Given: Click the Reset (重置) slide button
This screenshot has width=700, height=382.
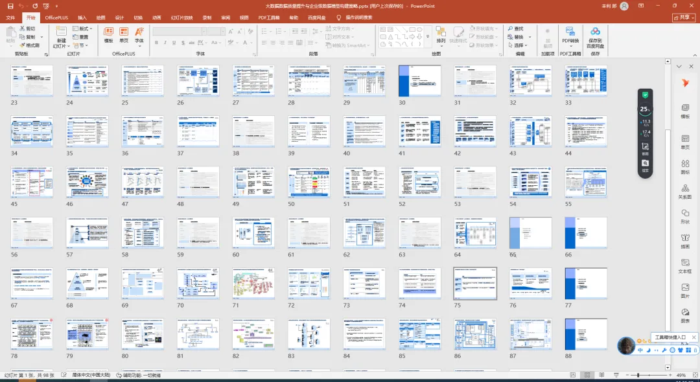Looking at the screenshot, I should pyautogui.click(x=80, y=37).
